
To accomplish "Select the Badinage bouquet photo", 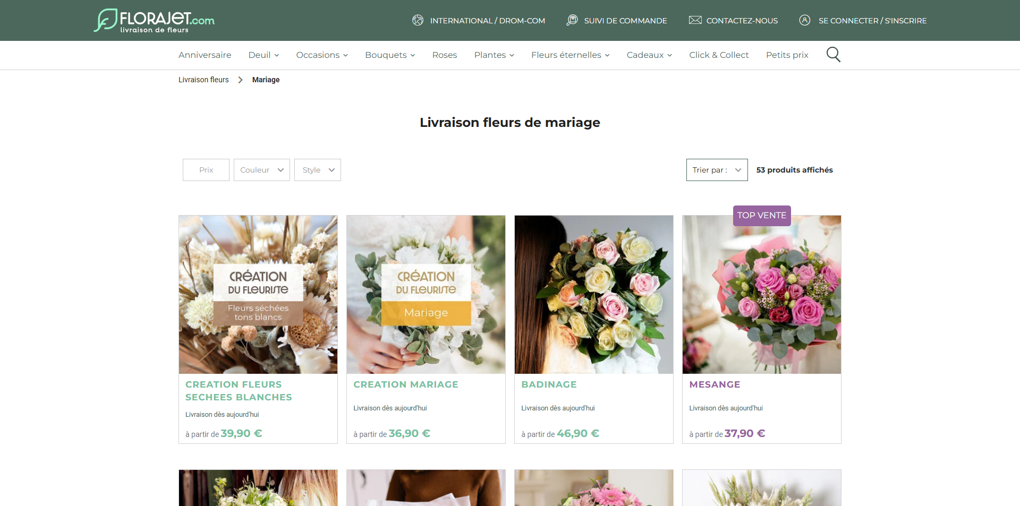I will click(x=594, y=294).
